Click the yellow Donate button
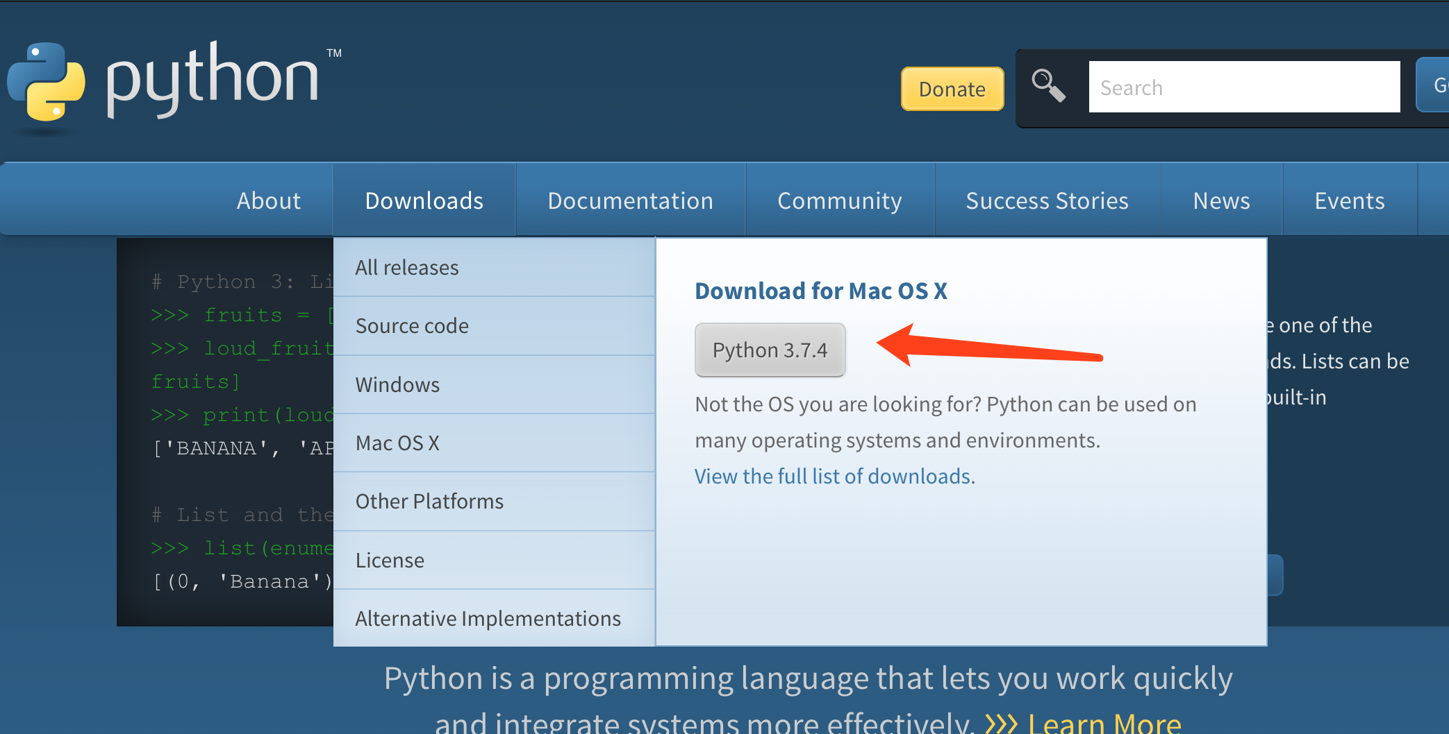 pyautogui.click(x=952, y=89)
